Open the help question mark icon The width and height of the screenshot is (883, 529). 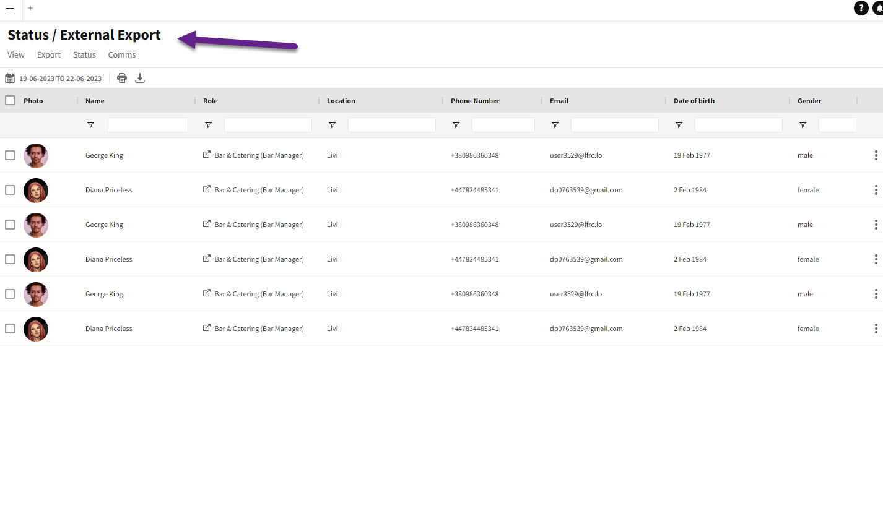point(861,8)
